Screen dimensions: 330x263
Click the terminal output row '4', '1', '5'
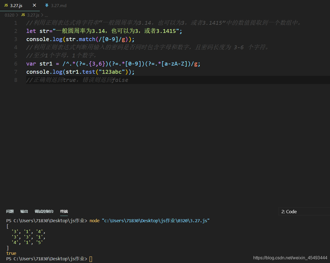click(27, 242)
